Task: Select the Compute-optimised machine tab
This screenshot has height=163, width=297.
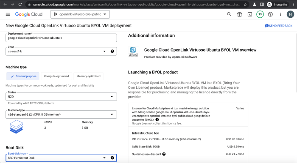Action: pos(56,76)
